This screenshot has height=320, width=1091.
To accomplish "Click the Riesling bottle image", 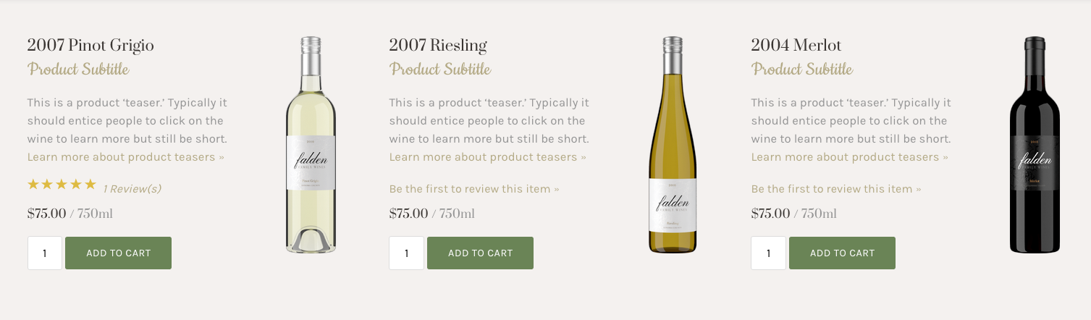I will [x=673, y=145].
